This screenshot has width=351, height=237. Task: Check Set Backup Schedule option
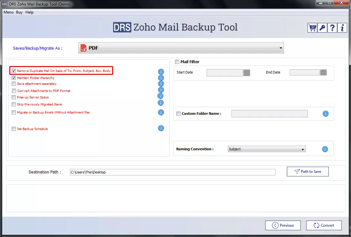pyautogui.click(x=14, y=129)
